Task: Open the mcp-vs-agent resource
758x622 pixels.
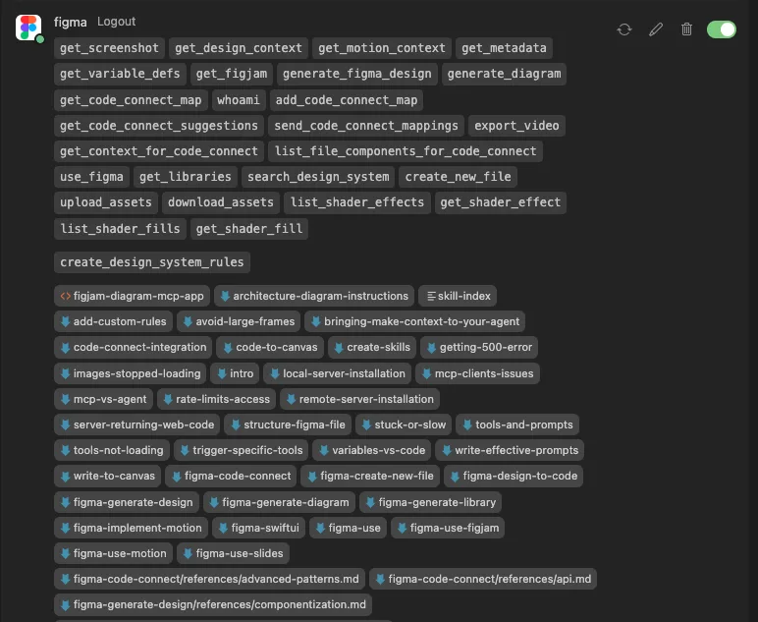Action: (x=103, y=400)
